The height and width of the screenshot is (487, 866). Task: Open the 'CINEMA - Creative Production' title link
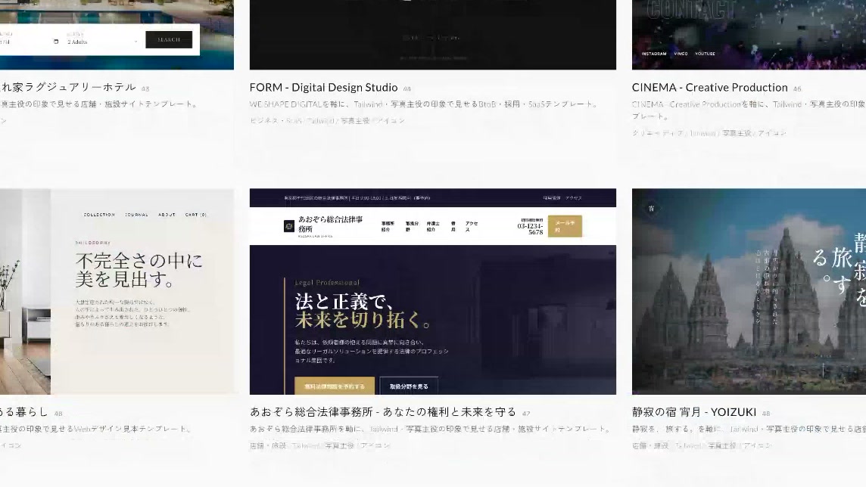710,87
